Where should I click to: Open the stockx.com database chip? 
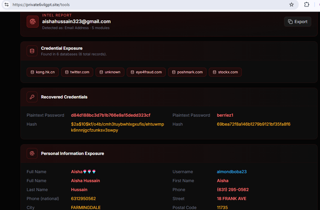[x=225, y=72]
